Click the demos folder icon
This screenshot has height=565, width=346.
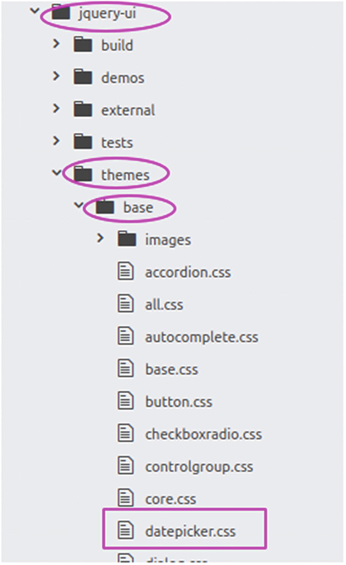click(x=83, y=77)
